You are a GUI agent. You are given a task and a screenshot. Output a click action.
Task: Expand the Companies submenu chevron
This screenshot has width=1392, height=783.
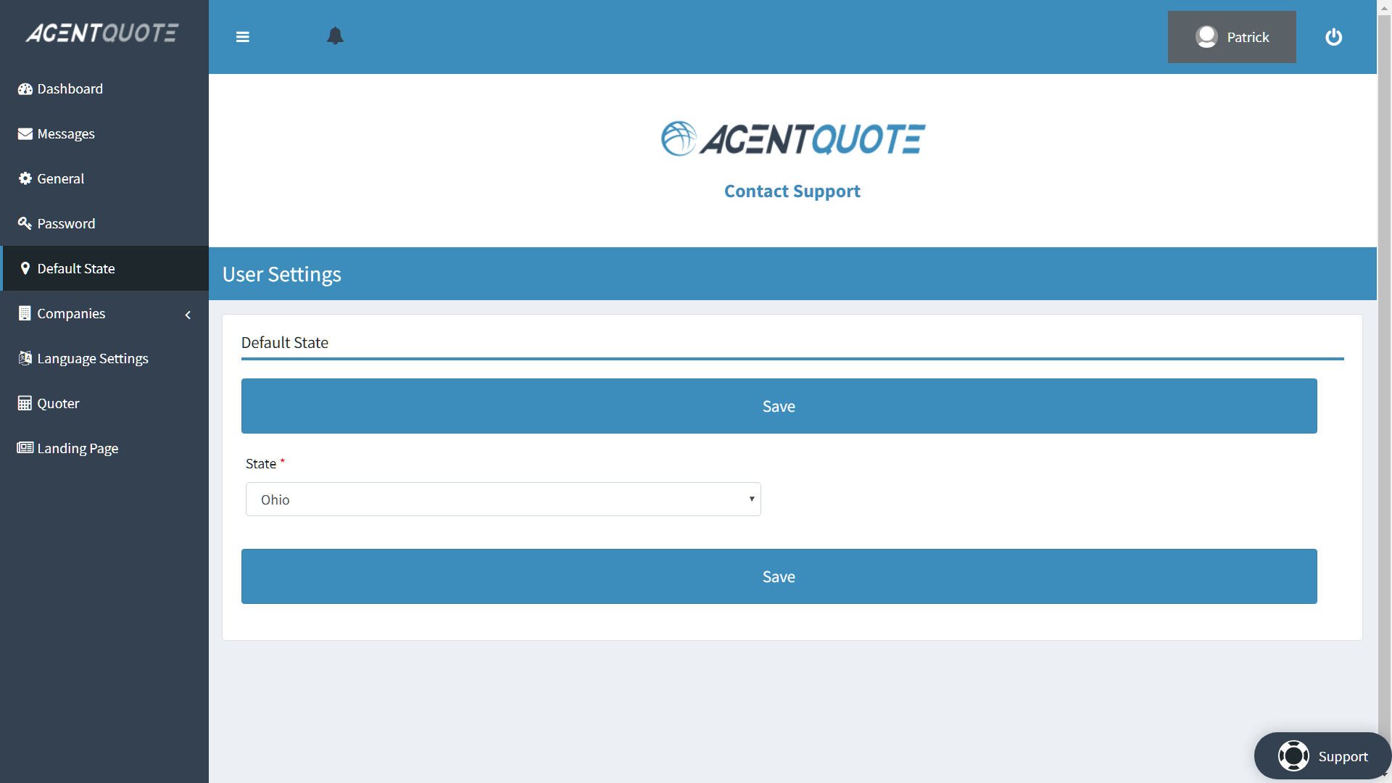pos(188,315)
